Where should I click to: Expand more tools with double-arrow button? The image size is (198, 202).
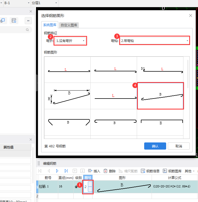point(28,21)
